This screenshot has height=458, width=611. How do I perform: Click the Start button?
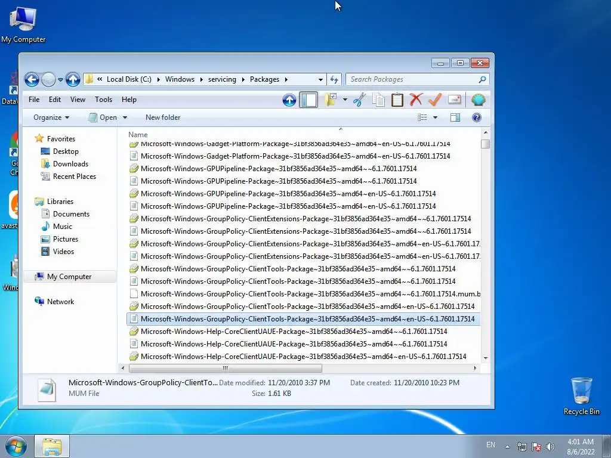pos(16,446)
